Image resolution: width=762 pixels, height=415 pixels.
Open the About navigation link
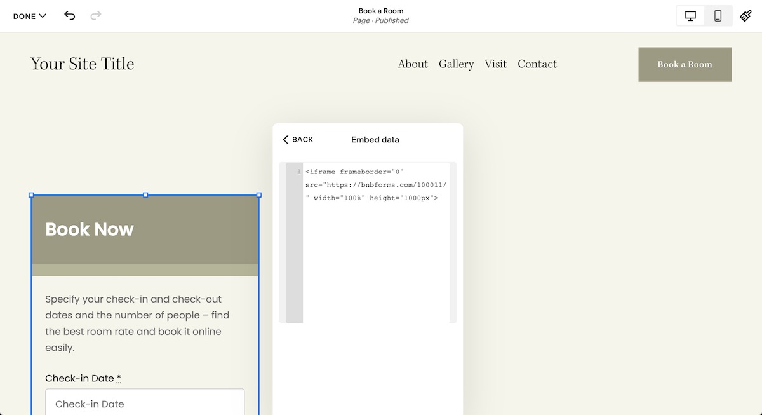click(x=413, y=64)
